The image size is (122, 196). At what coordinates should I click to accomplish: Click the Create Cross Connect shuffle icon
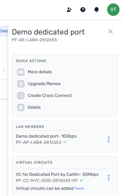click(x=21, y=96)
